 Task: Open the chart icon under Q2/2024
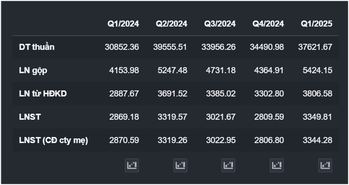(180, 165)
